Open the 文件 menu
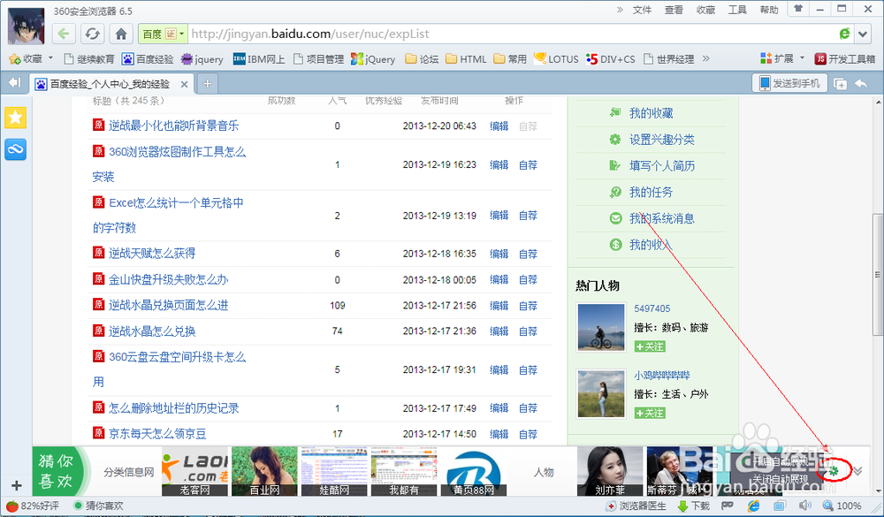Screen dimensions: 884x517 click(x=642, y=10)
